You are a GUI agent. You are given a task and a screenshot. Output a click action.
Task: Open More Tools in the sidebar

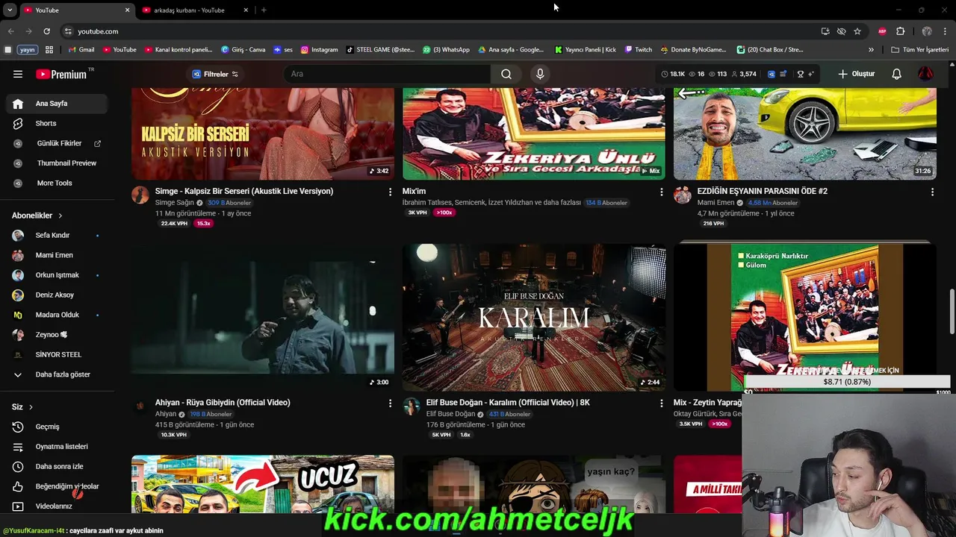tap(55, 183)
